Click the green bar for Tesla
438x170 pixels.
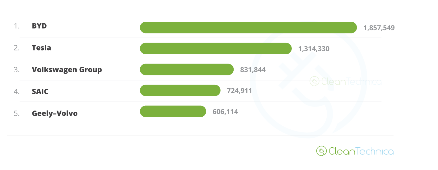pyautogui.click(x=216, y=48)
